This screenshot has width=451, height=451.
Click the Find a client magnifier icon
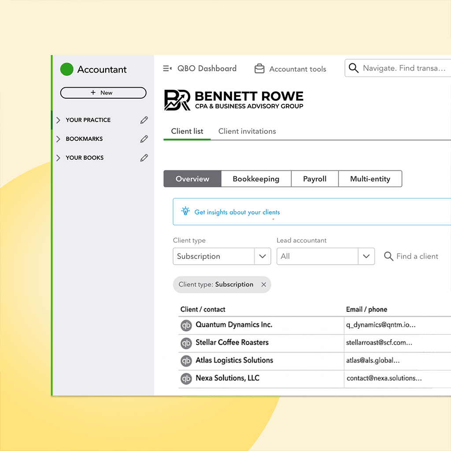tap(388, 256)
